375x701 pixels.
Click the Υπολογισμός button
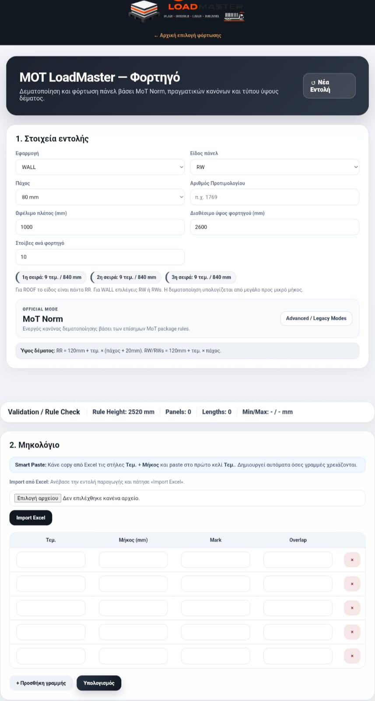point(99,683)
